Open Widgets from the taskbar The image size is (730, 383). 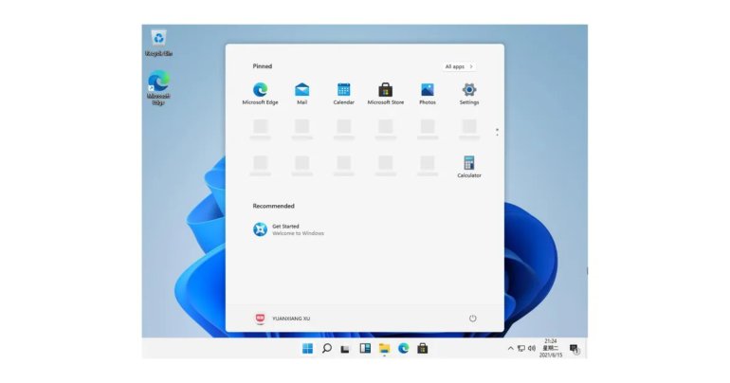[365, 349]
